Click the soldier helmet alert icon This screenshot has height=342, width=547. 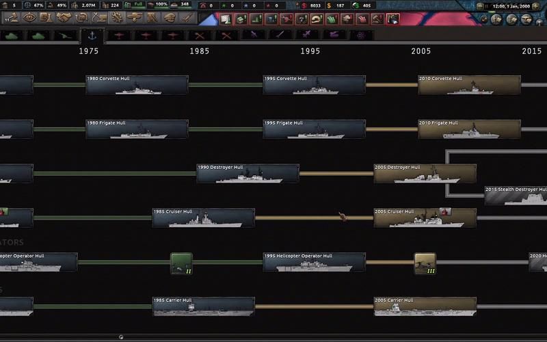tap(317, 19)
